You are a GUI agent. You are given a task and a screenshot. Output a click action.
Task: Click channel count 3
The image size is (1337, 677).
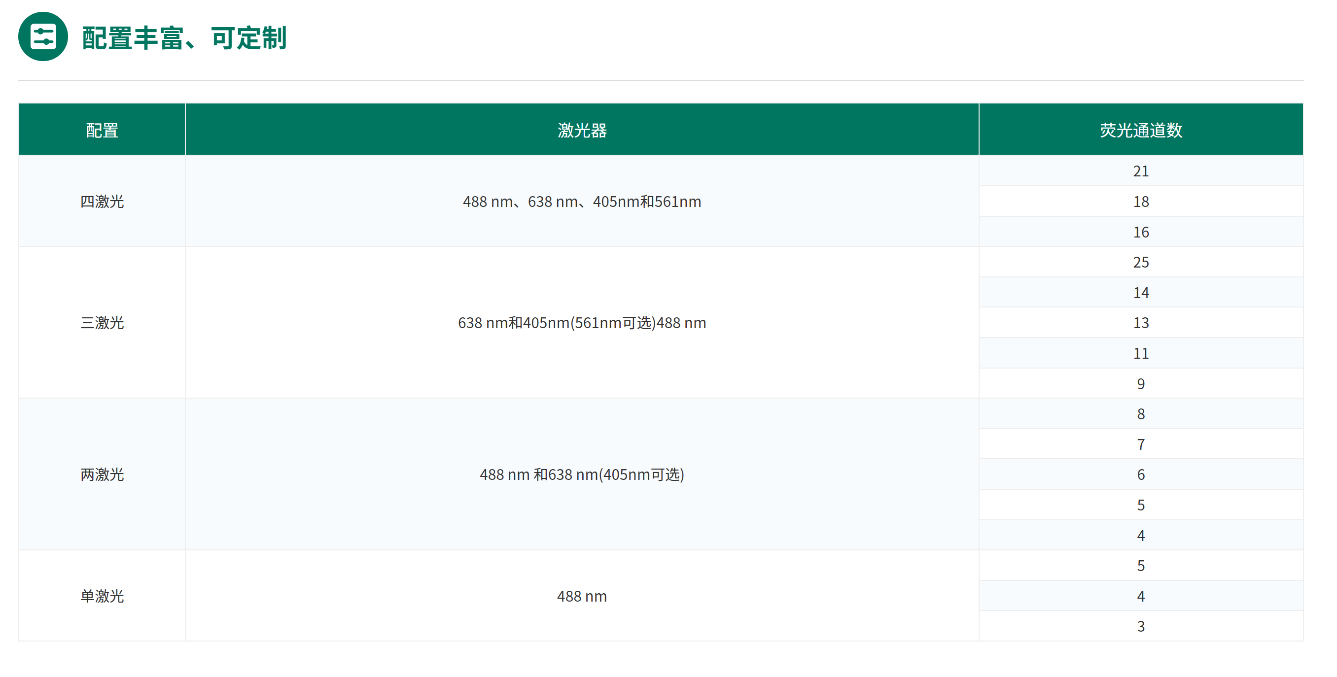[1140, 626]
